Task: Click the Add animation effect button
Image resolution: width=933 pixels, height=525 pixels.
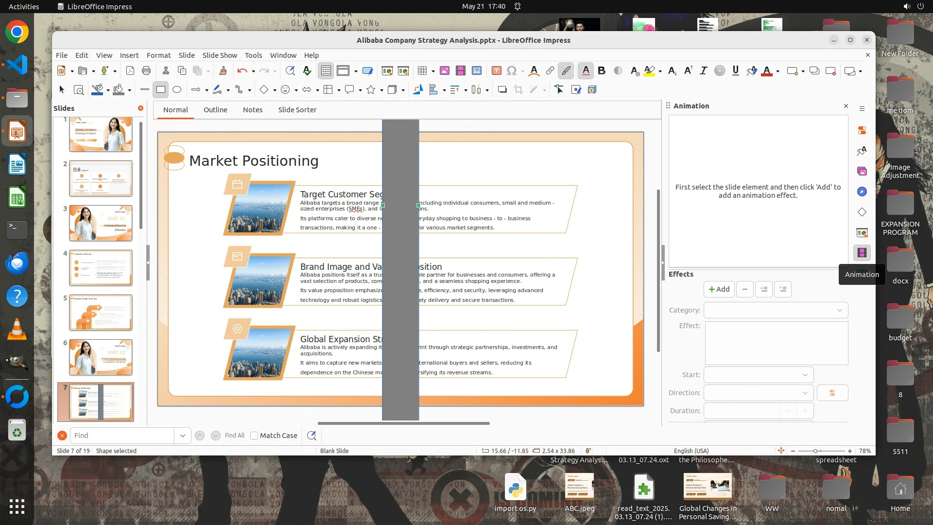Action: coord(719,289)
